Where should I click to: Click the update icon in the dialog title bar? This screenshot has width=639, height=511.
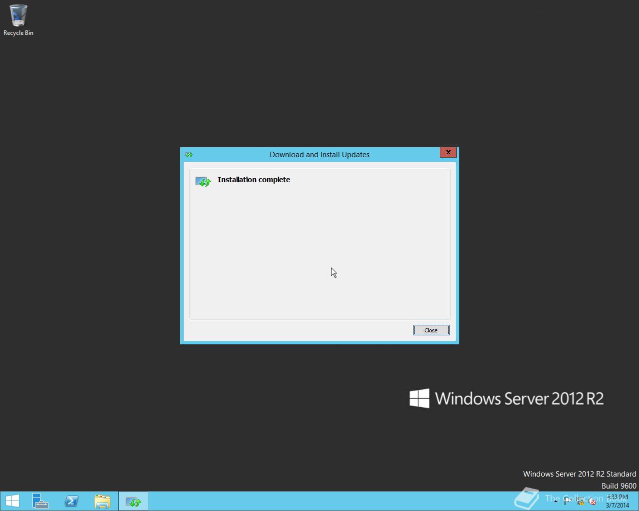[x=189, y=155]
